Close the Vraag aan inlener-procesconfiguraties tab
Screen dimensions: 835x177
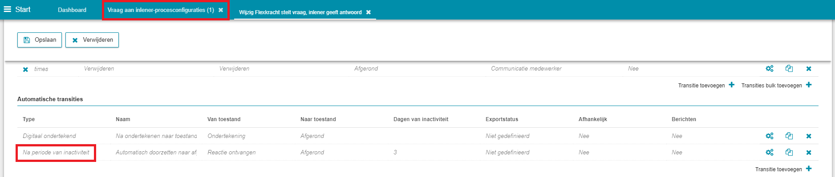221,10
